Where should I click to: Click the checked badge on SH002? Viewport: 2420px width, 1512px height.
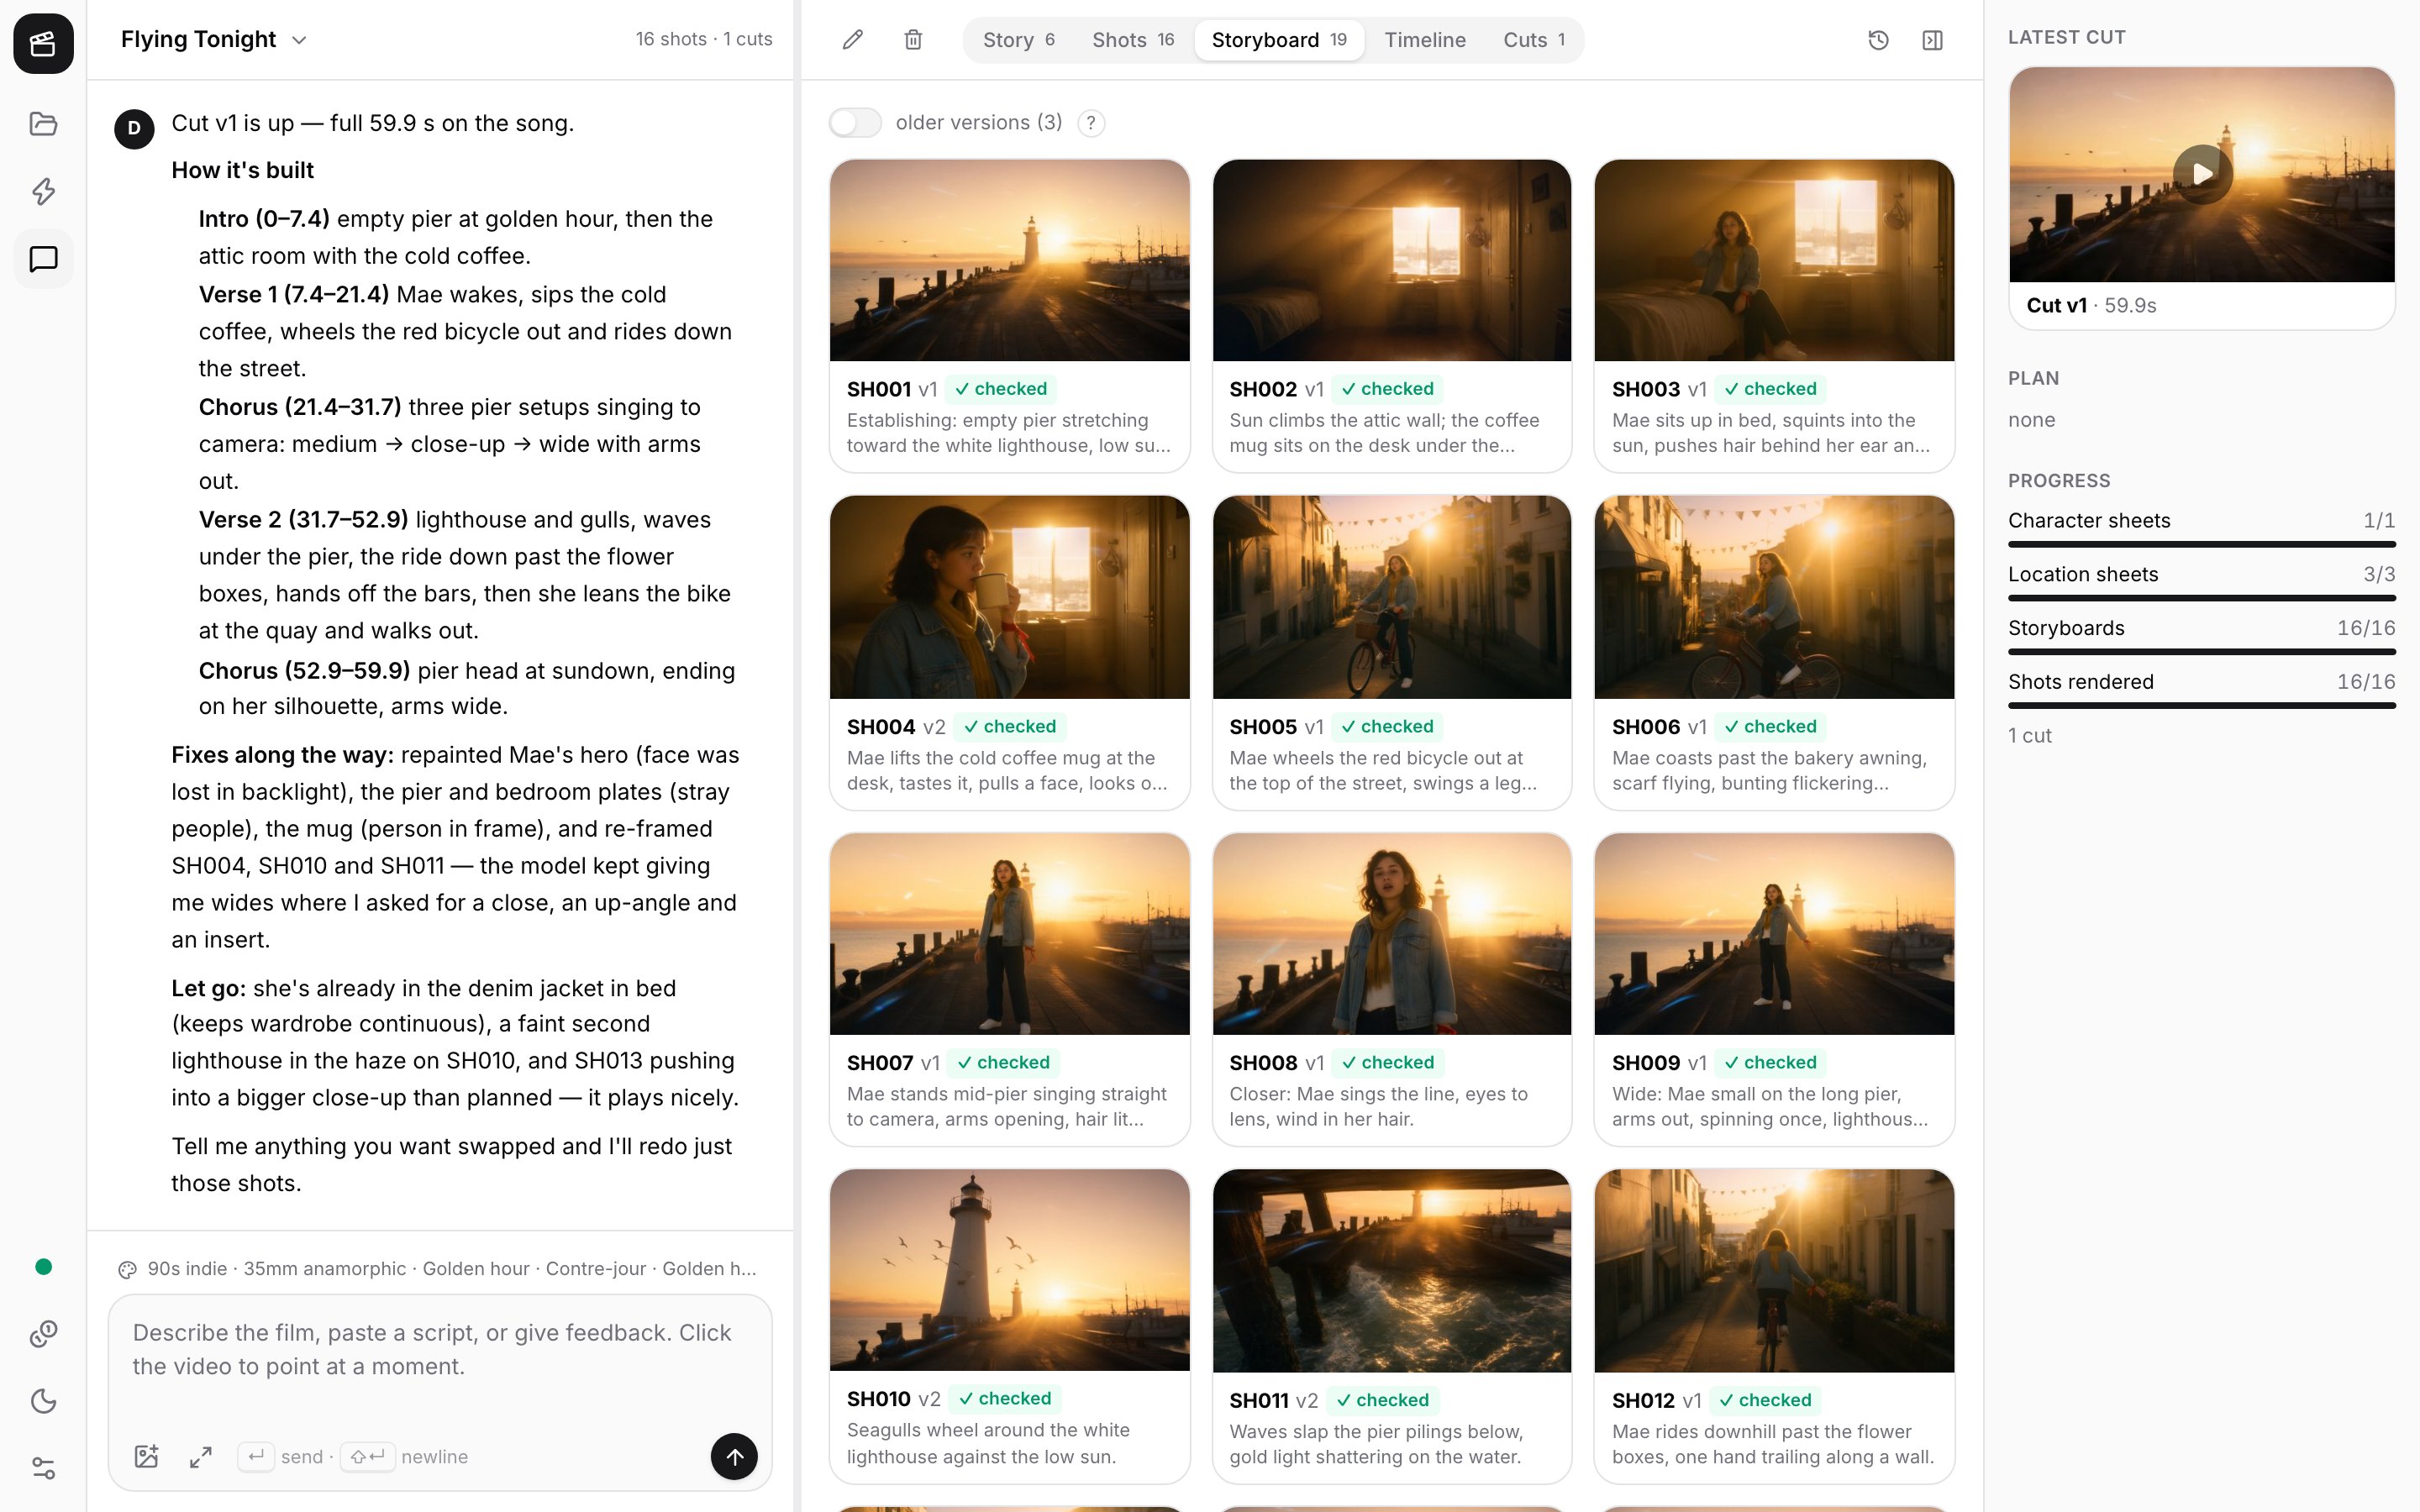1387,389
